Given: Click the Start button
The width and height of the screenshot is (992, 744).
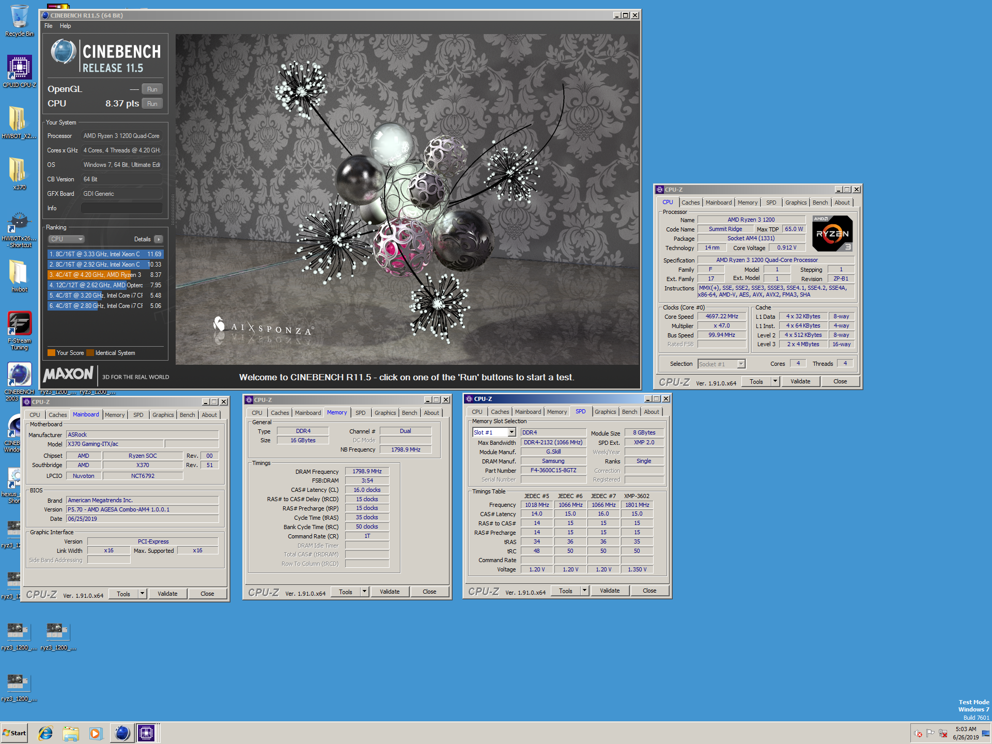Looking at the screenshot, I should [14, 733].
